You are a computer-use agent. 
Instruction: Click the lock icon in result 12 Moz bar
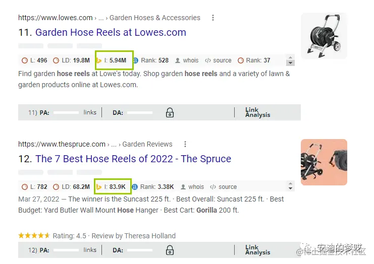(170, 250)
